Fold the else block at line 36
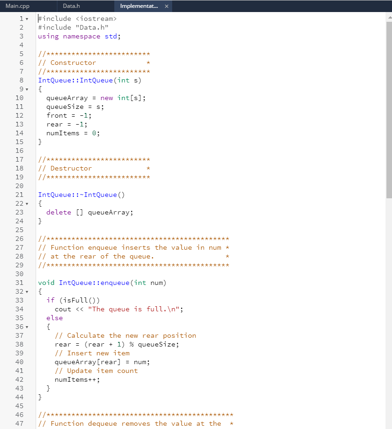The image size is (392, 429). point(28,327)
